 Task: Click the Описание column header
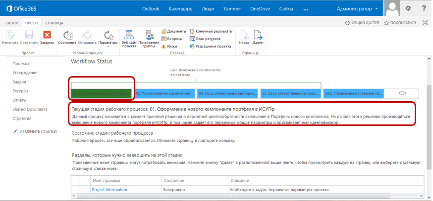pyautogui.click(x=239, y=181)
